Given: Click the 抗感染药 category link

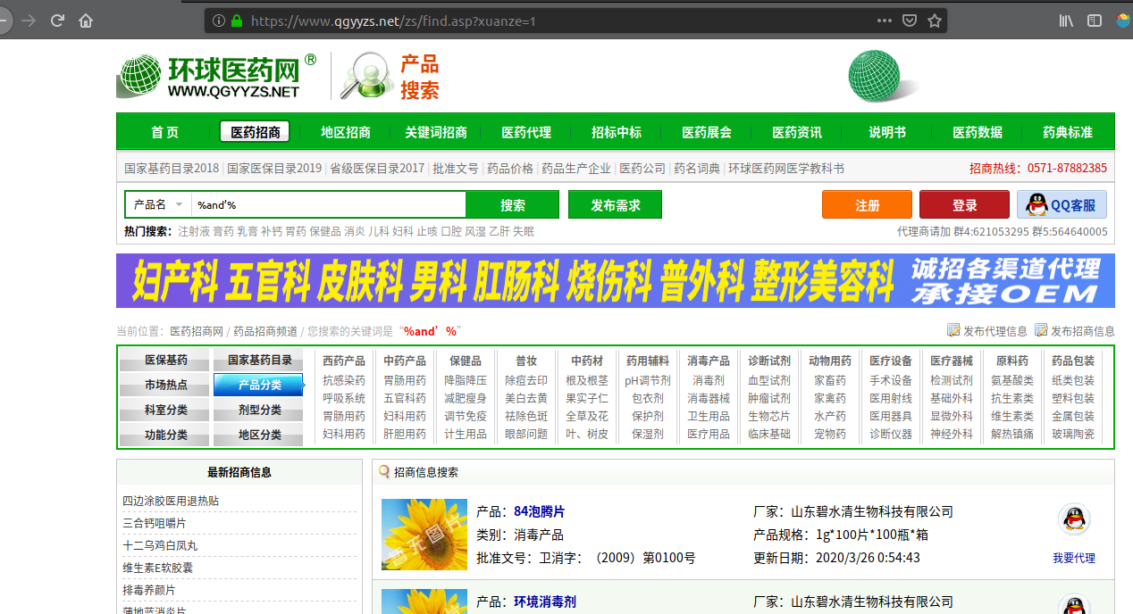Looking at the screenshot, I should pos(344,380).
